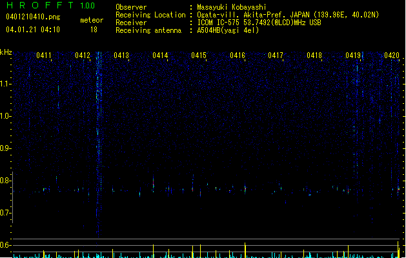Image resolution: width=406 pixels, height=258 pixels.
Task: Select the filename 0401210410.png
Action: click(33, 17)
